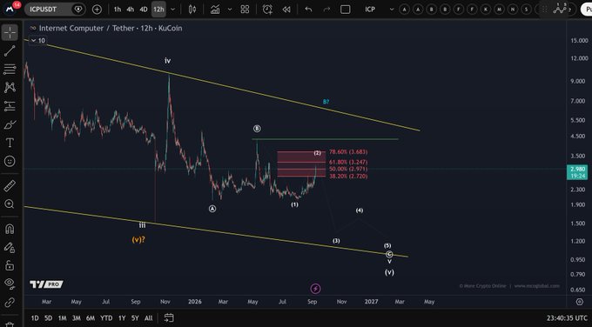Select the green horizontal line below the circled B
Image resolution: width=592 pixels, height=327 pixels.
tap(325, 139)
